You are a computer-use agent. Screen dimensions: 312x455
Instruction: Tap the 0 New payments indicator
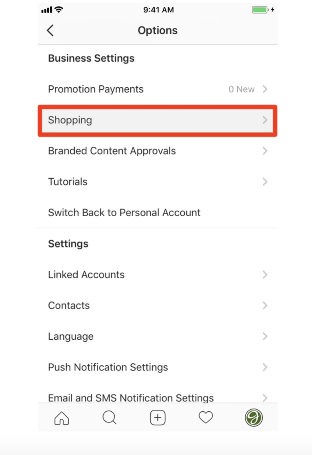coord(241,89)
